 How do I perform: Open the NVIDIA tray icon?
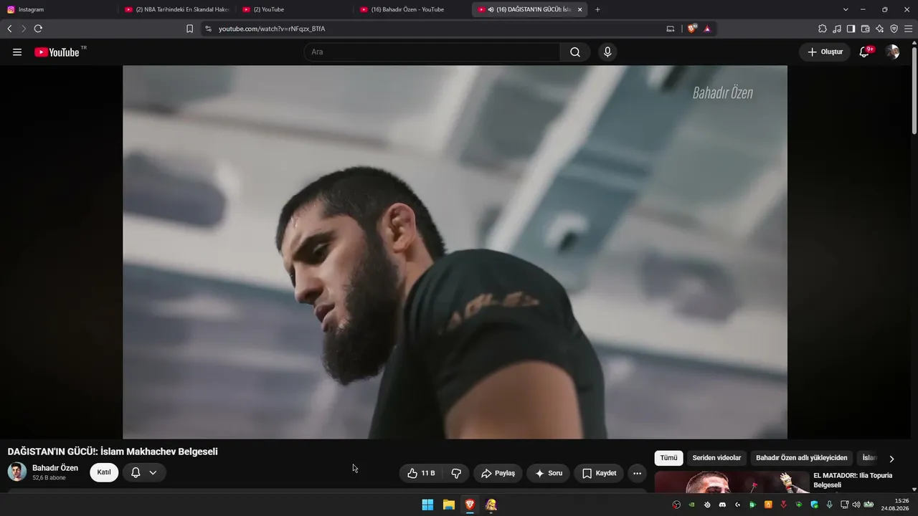tap(691, 505)
